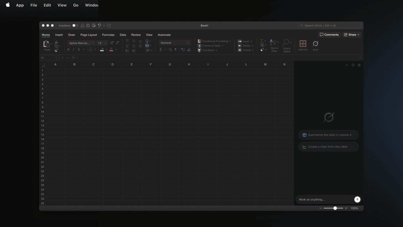
Task: Cut selection with the scissors icon
Action: 56,42
